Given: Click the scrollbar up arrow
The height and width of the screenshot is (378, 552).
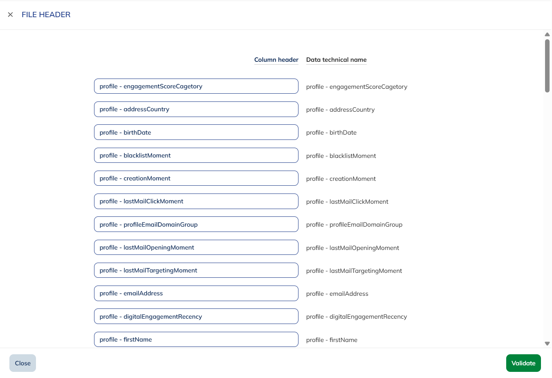Looking at the screenshot, I should click(547, 34).
